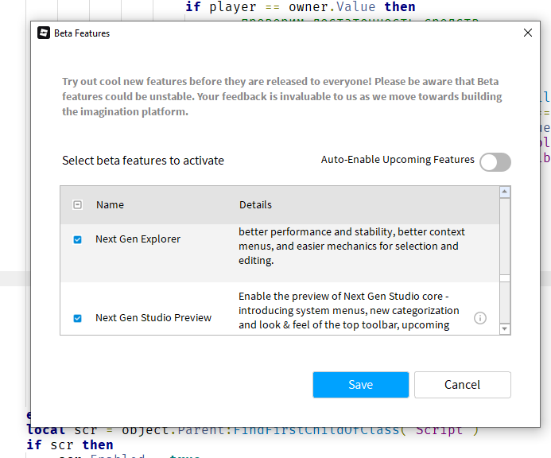
Task: Click 'if player == owner.Value then' code line in editor
Action: click(301, 7)
